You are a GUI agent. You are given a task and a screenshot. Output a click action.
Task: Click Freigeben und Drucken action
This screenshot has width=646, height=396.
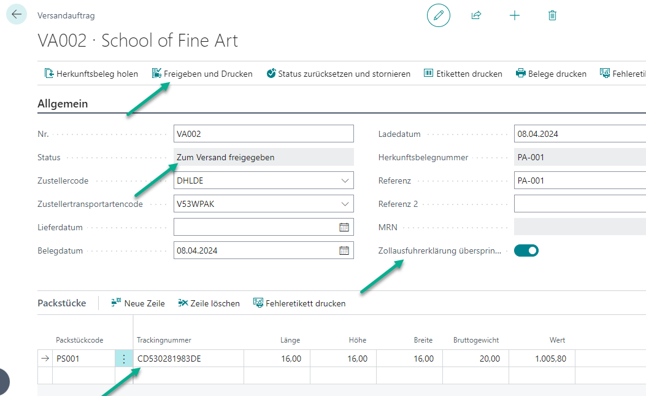[x=202, y=74]
